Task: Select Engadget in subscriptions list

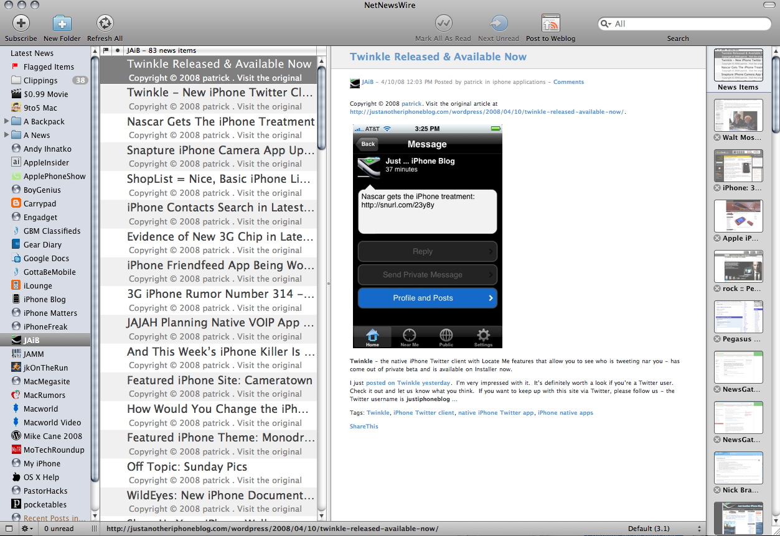Action: pos(40,217)
